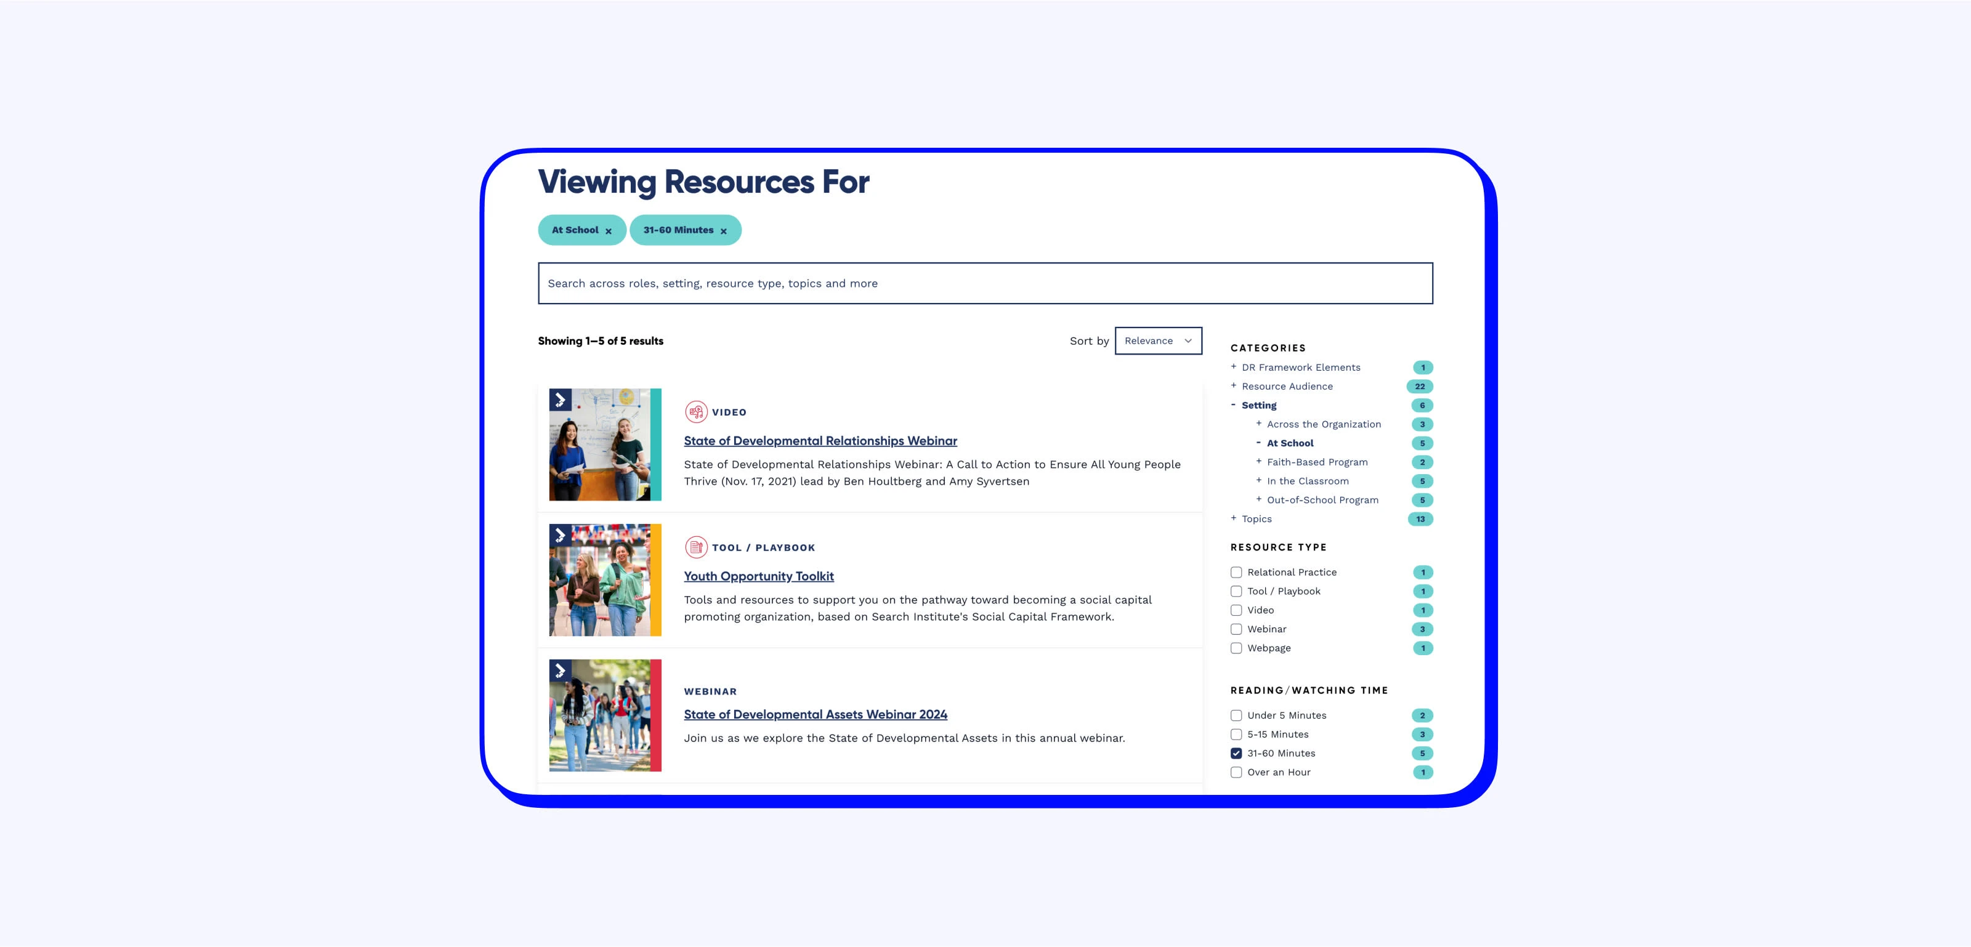The height and width of the screenshot is (947, 1971).
Task: Uncheck the 31-60 Minutes checkbox
Action: point(1236,754)
